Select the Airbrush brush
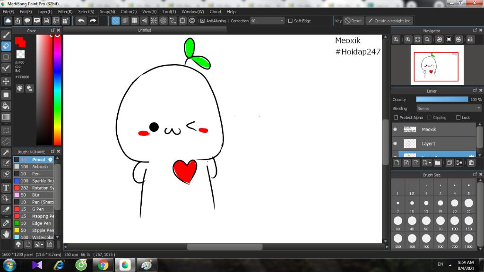Image resolution: width=484 pixels, height=272 pixels. tap(34, 167)
